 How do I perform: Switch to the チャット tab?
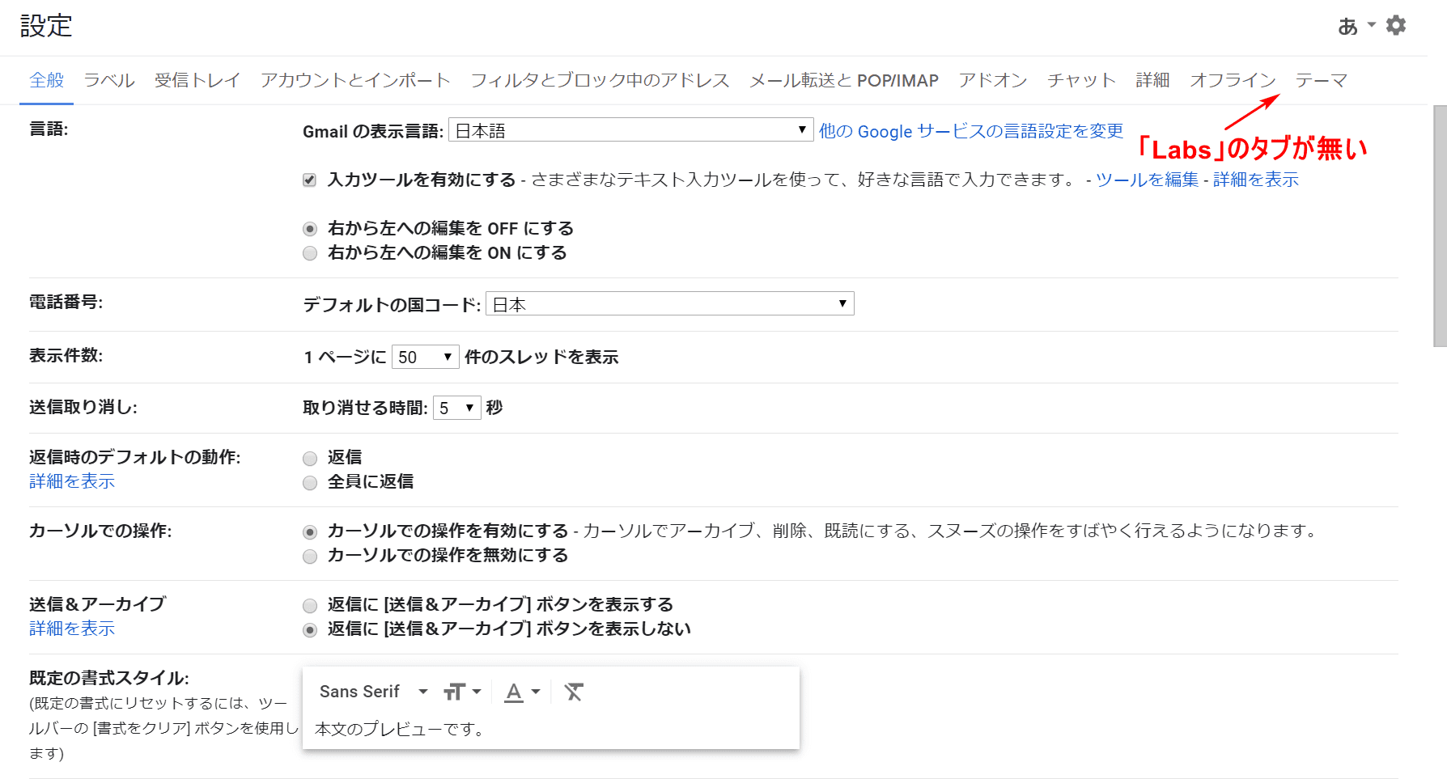[x=1081, y=80]
